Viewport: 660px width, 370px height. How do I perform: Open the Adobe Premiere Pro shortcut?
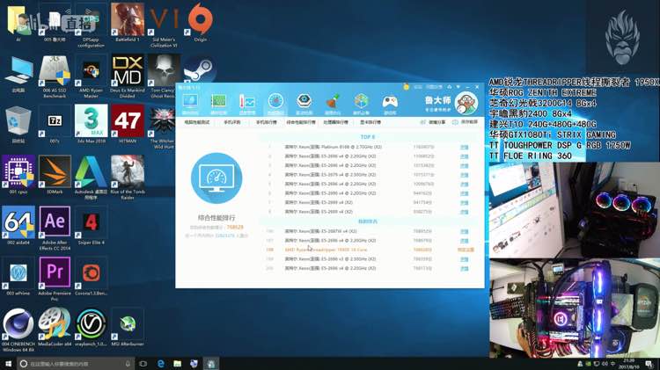[x=55, y=279]
